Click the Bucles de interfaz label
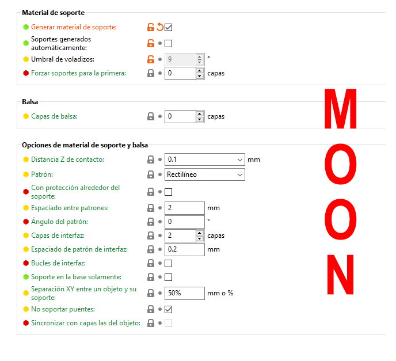Viewport: 396px width, 361px height. point(58,263)
